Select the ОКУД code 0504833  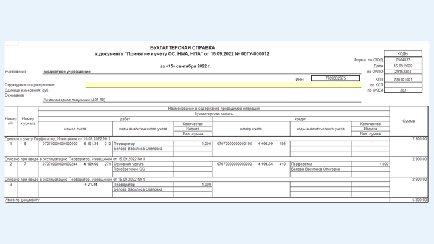tap(403, 60)
